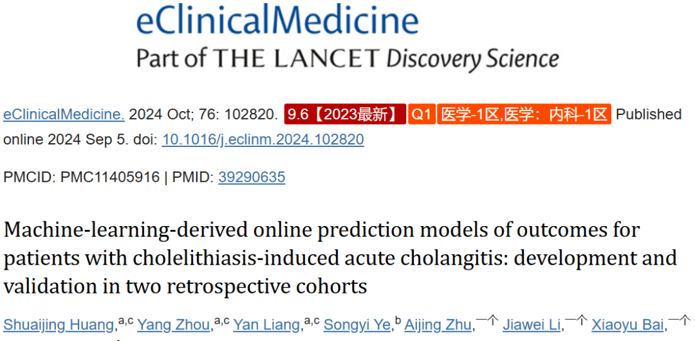
Task: Click the red 9.6【2023最新】 impact factor badge
Action: coord(345,114)
